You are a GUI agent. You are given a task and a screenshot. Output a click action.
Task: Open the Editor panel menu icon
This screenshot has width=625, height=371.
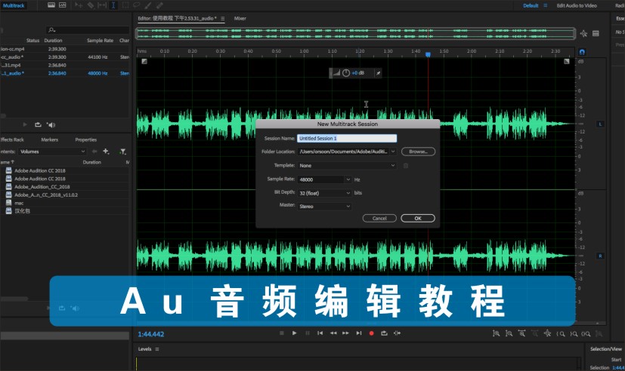(222, 18)
